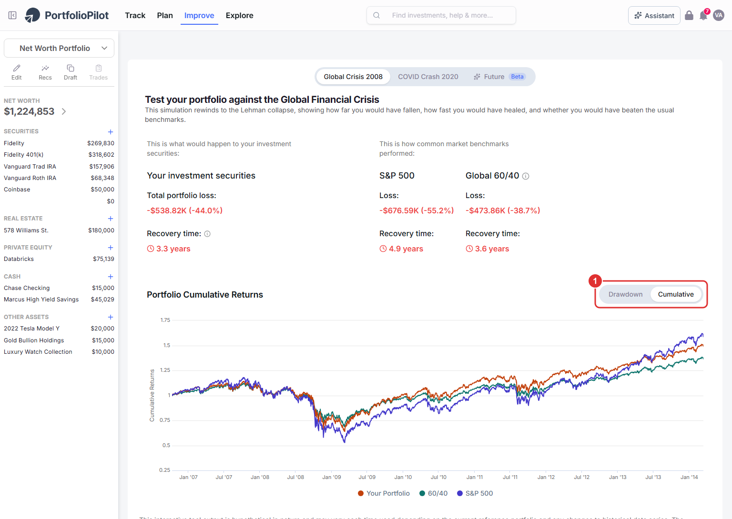Click the -$538.82K (-44.0%) loss value
This screenshot has height=519, width=732.
tap(184, 210)
